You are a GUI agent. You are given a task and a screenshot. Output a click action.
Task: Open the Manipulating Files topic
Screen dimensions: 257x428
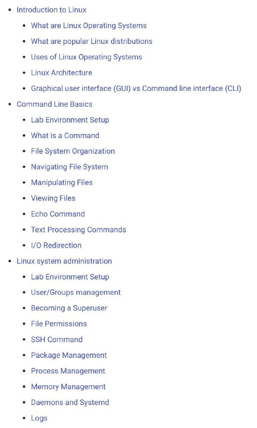point(61,182)
